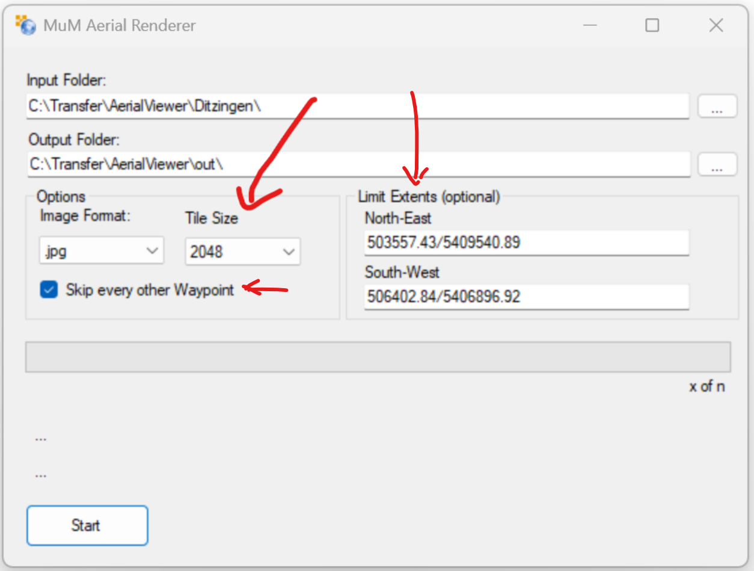Expand the Tile Size dropdown showing 2048
The height and width of the screenshot is (571, 754).
coord(242,252)
